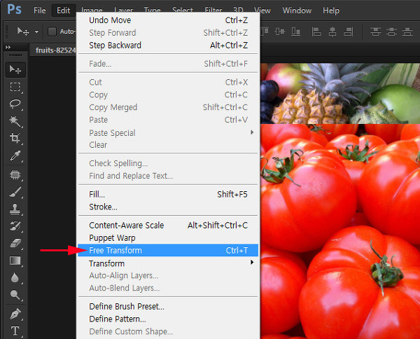Align horizontal centers in options bar
420x339 pixels.
[x=332, y=32]
